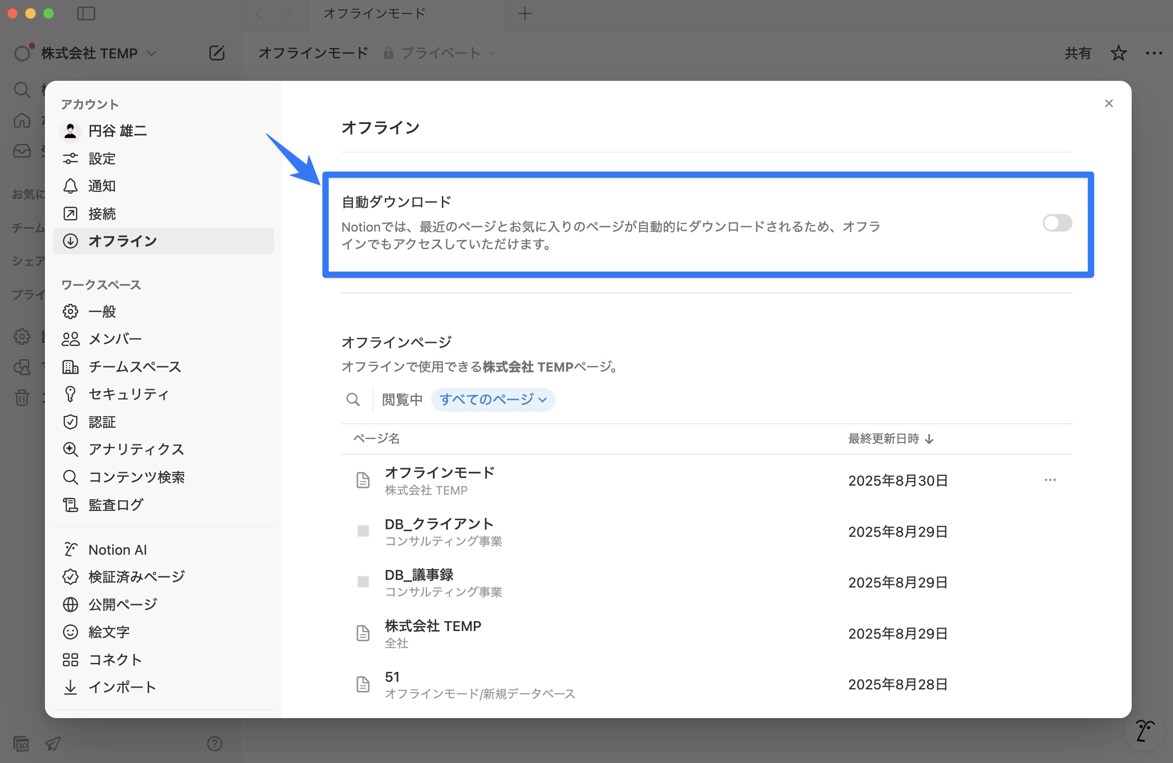1173x763 pixels.
Task: Open アナリティクス section
Action: [163, 449]
